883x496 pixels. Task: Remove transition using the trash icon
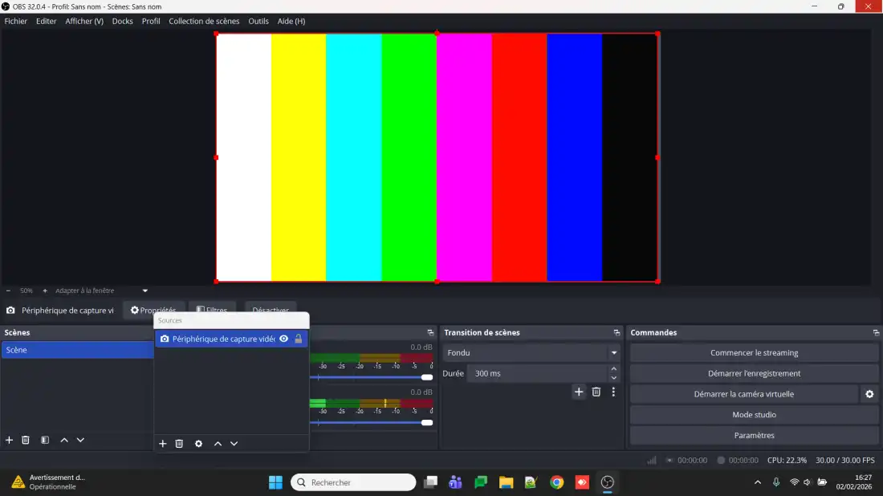[x=596, y=392]
